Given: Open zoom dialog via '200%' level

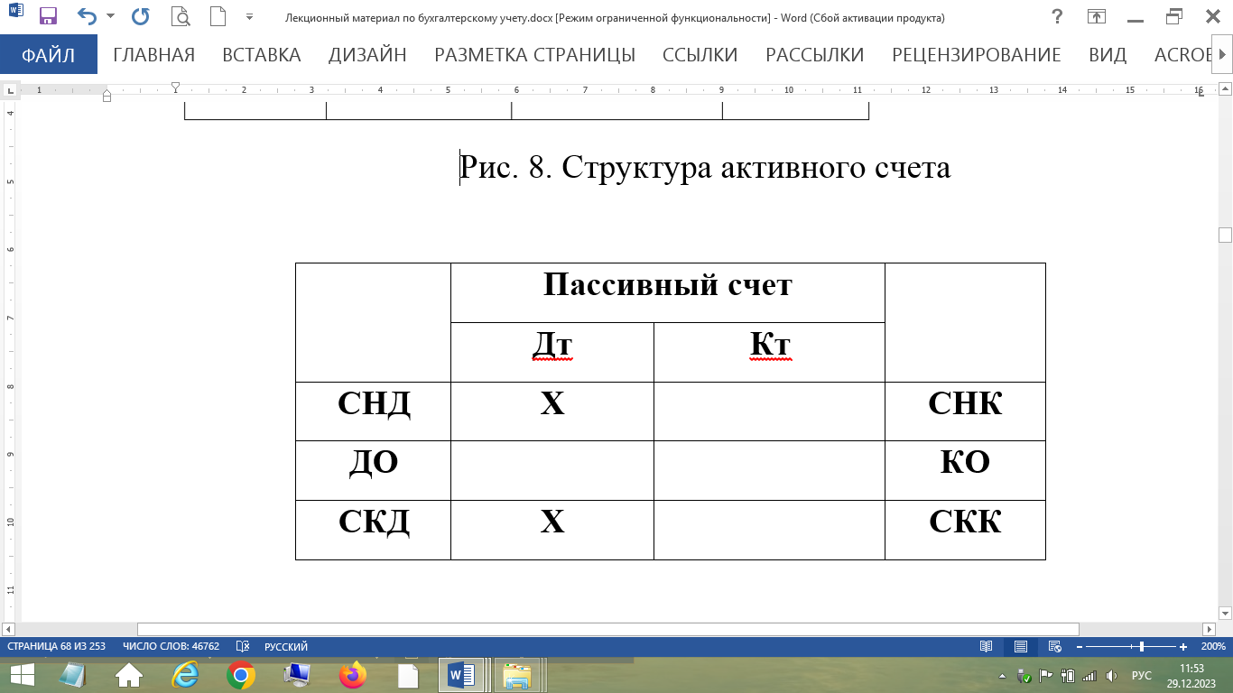Looking at the screenshot, I should tap(1213, 647).
